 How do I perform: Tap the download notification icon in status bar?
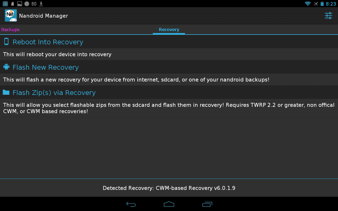tap(41, 4)
